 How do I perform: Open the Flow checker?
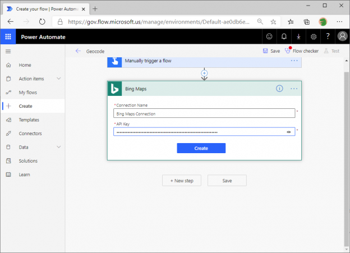[x=302, y=51]
